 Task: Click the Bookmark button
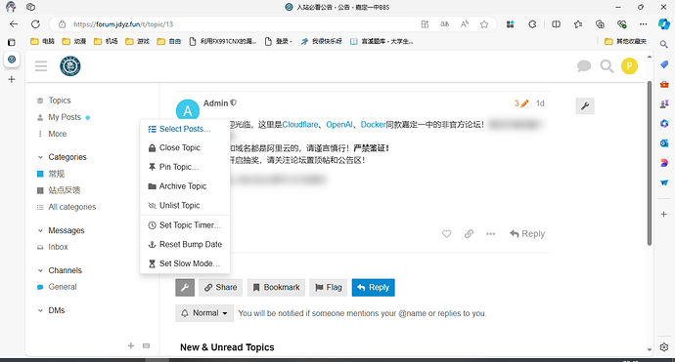tap(276, 287)
